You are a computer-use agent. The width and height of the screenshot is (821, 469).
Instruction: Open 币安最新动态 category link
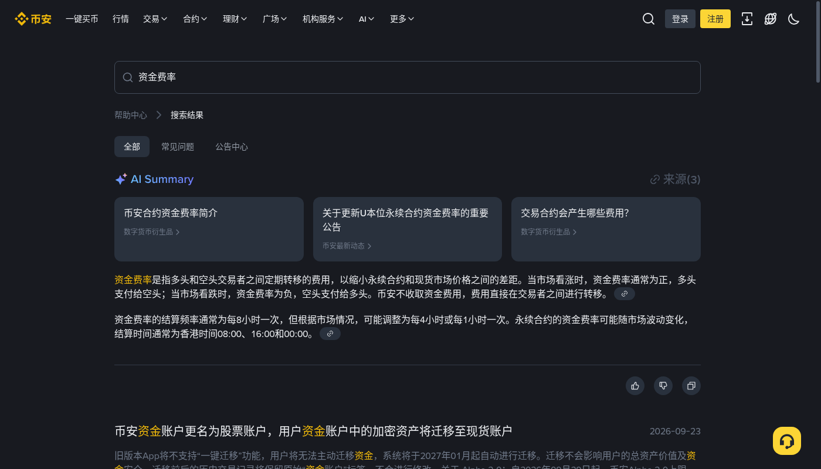(347, 246)
